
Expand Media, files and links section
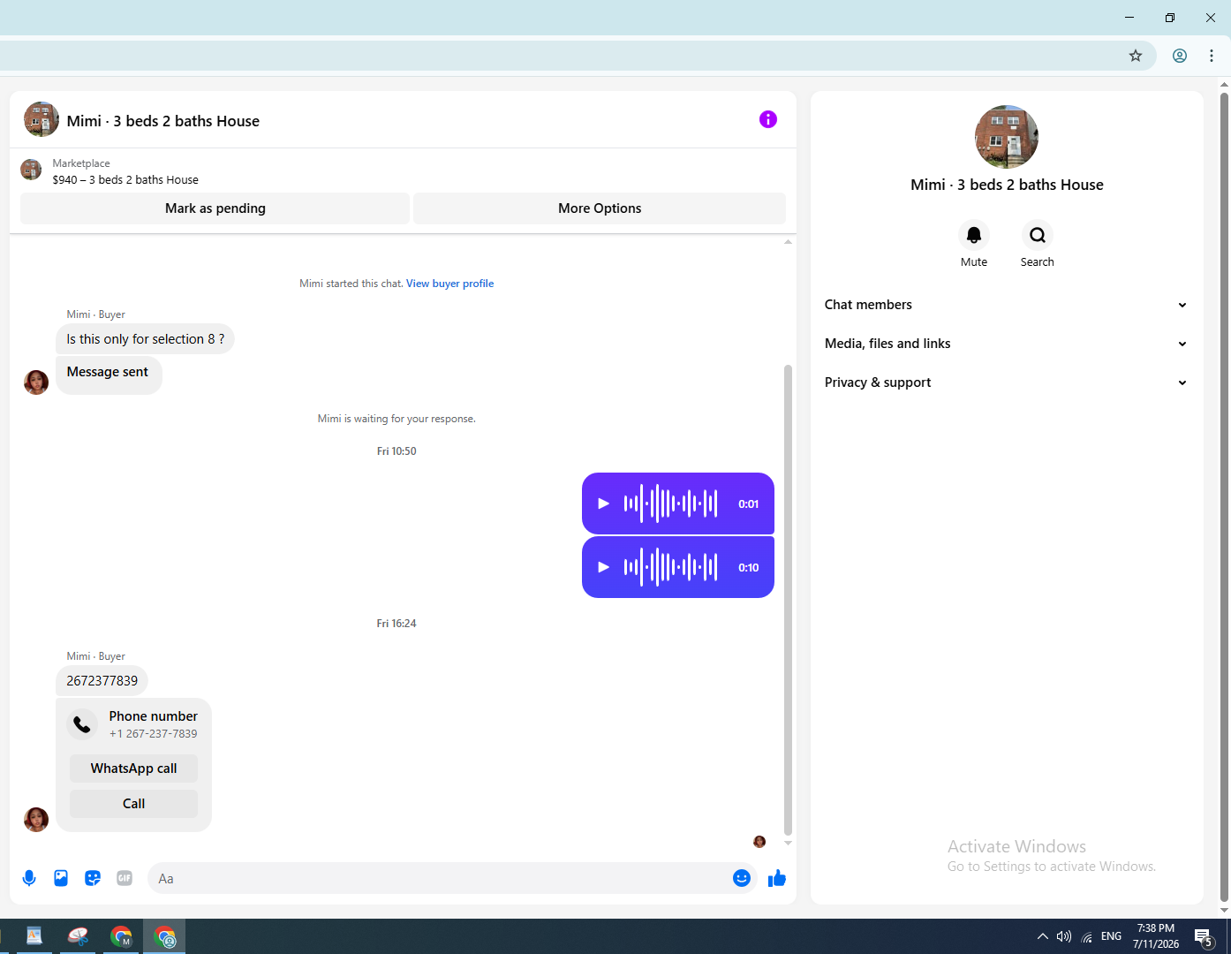point(1007,344)
